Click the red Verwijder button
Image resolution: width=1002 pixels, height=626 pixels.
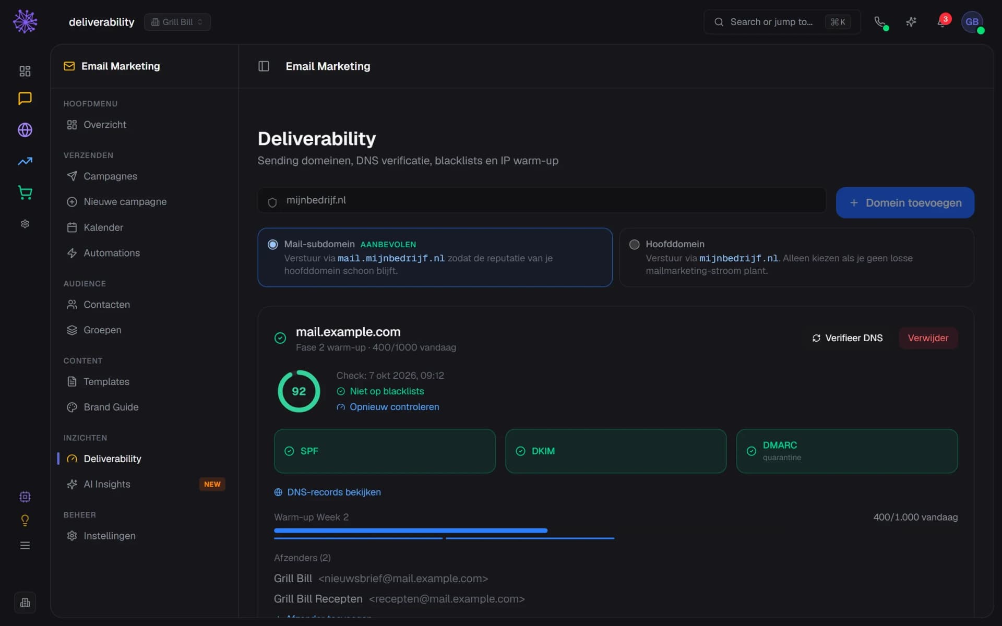928,338
